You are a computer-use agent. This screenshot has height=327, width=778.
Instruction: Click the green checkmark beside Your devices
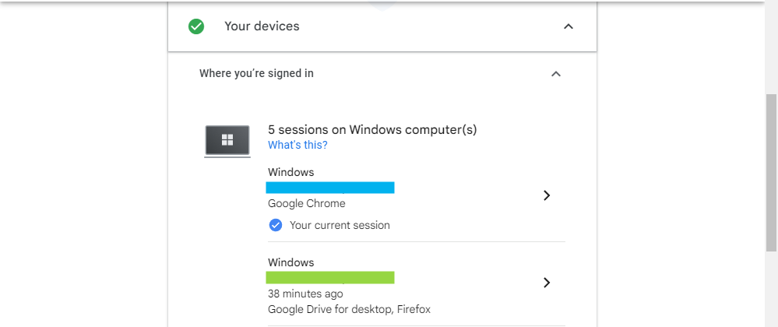196,26
